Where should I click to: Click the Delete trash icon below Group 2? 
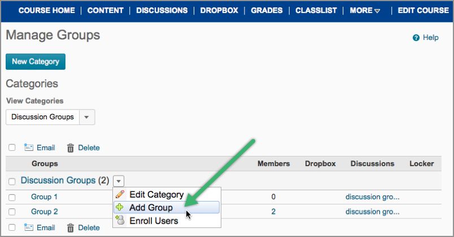[x=71, y=228]
